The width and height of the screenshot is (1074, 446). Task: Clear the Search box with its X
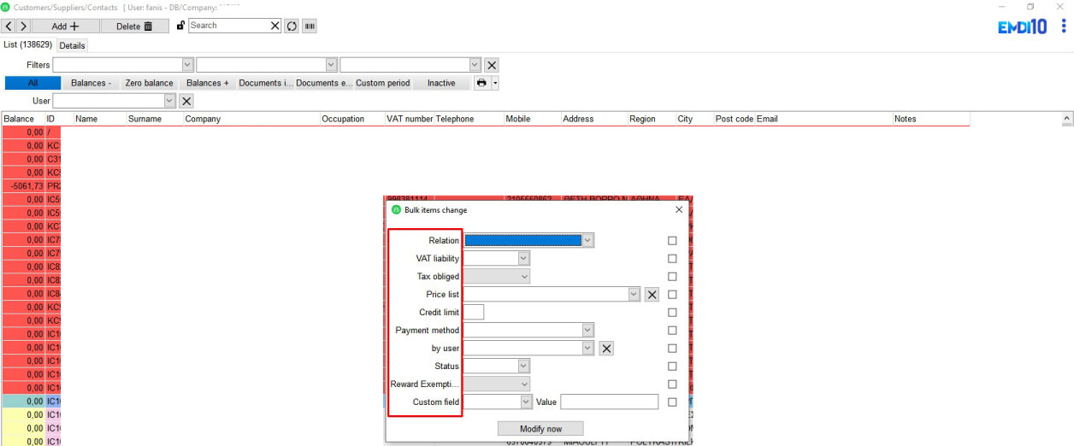pos(275,26)
